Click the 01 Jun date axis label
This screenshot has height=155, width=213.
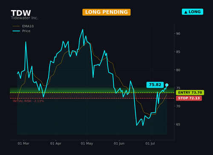point(119,144)
